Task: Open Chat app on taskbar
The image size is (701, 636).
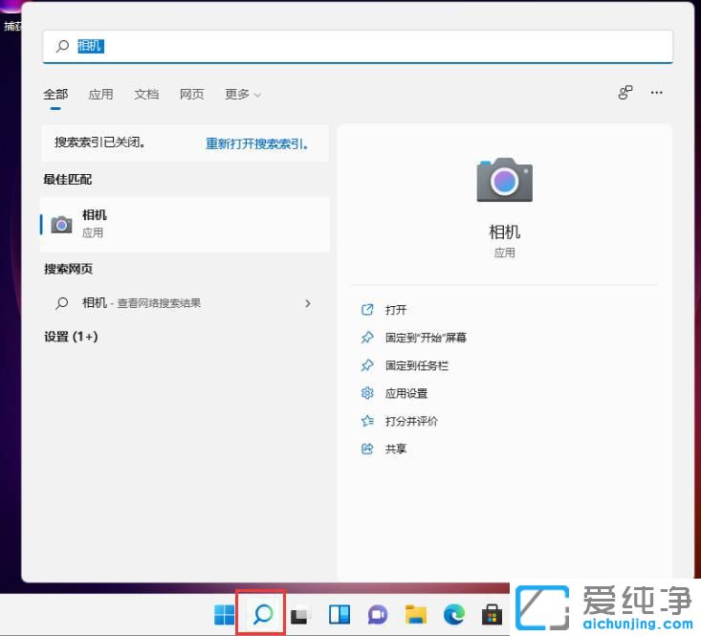Action: coord(378,615)
